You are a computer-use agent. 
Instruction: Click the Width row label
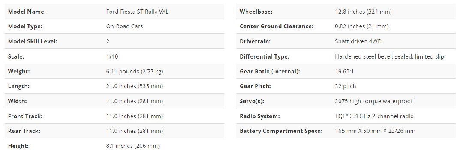pos(17,101)
